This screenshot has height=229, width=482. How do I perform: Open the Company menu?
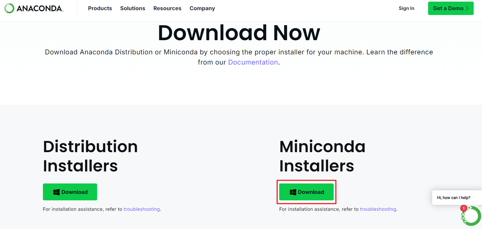(202, 8)
